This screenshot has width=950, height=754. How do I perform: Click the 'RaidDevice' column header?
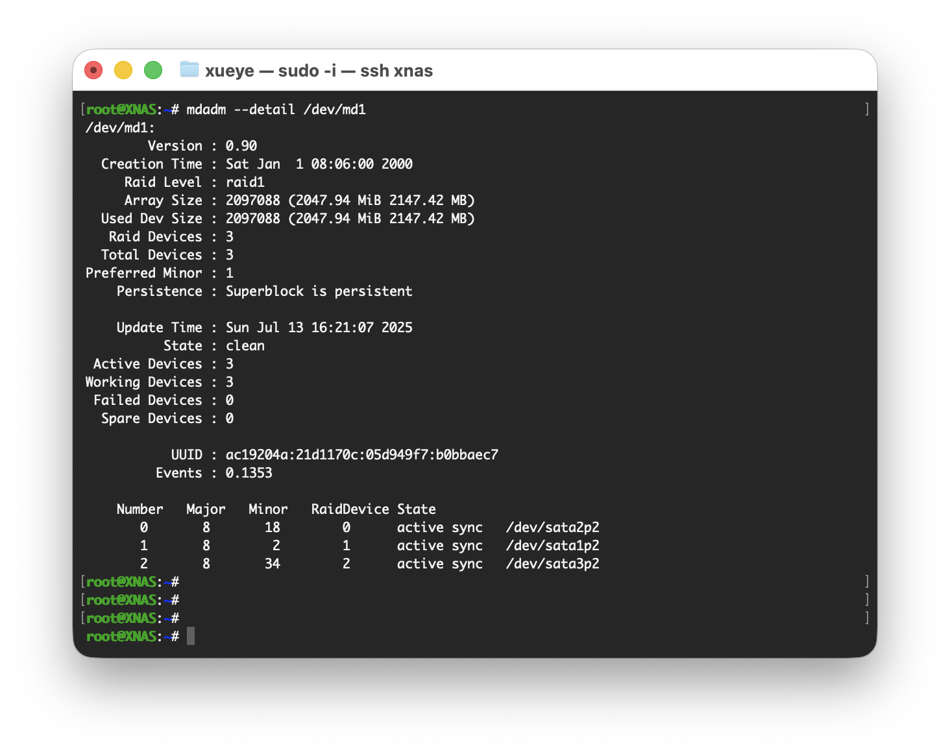pos(350,509)
